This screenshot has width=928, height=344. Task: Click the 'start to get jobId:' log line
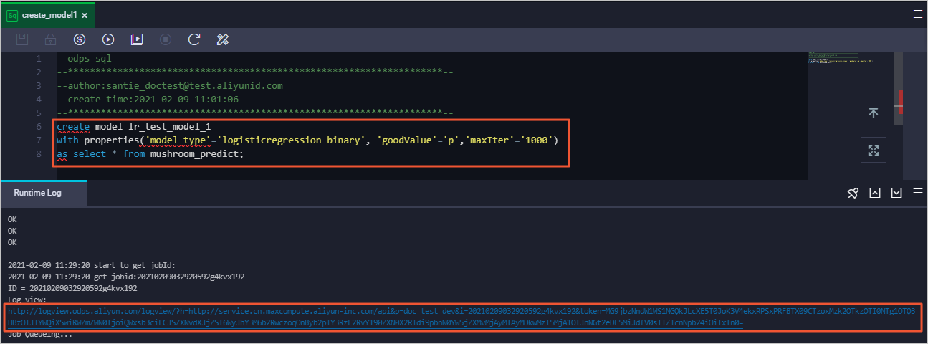tap(93, 264)
